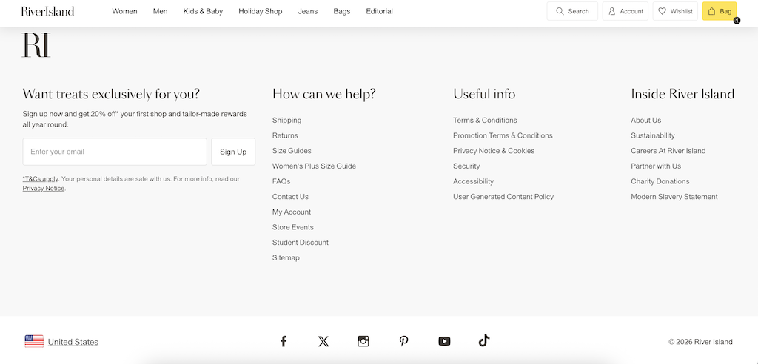This screenshot has height=364, width=758.
Task: Open River Island Pinterest page
Action: 403,341
